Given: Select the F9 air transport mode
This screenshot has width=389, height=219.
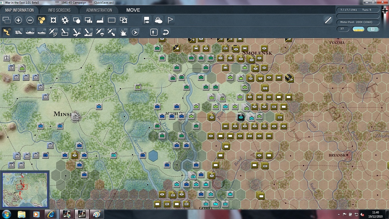Looking at the screenshot, I should pos(100,32).
